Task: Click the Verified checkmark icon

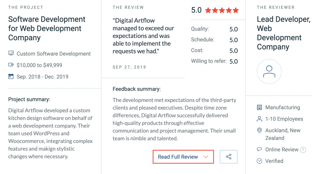Action: (259, 161)
